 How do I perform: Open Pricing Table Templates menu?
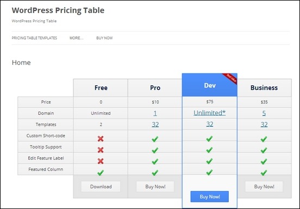(34, 38)
